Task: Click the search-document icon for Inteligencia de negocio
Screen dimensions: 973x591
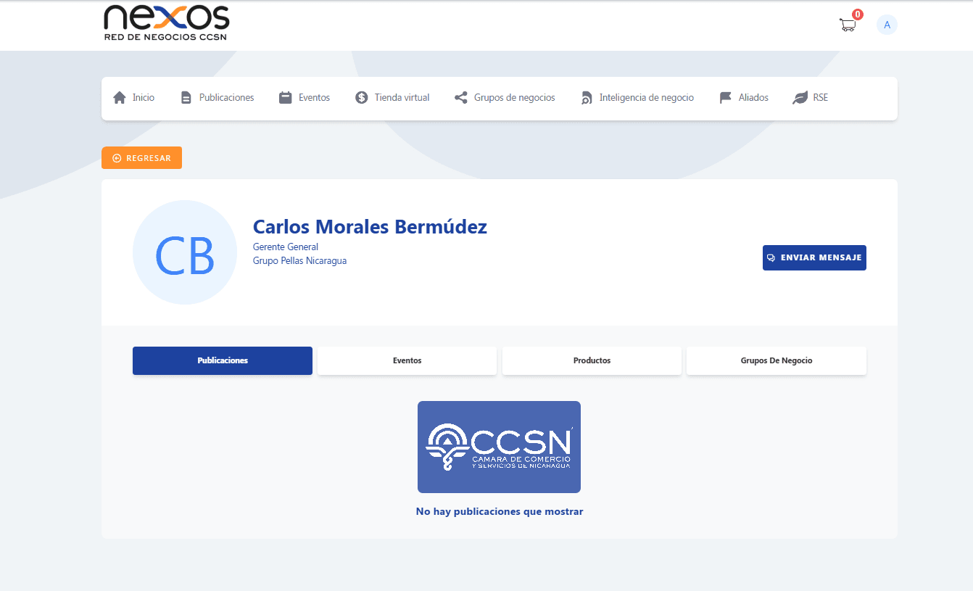Action: (x=587, y=98)
